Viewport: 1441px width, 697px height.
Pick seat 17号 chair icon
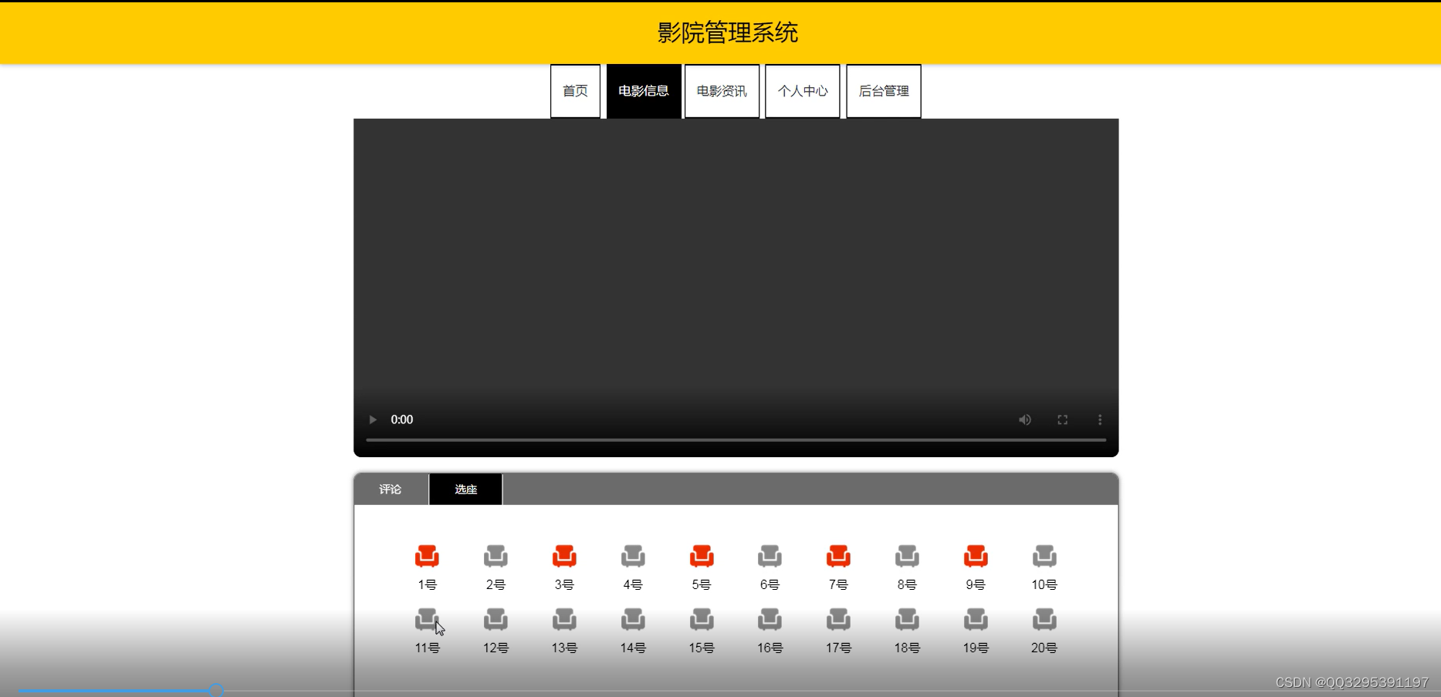pos(838,619)
